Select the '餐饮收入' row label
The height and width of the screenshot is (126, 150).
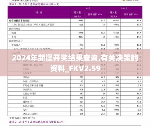(16, 45)
